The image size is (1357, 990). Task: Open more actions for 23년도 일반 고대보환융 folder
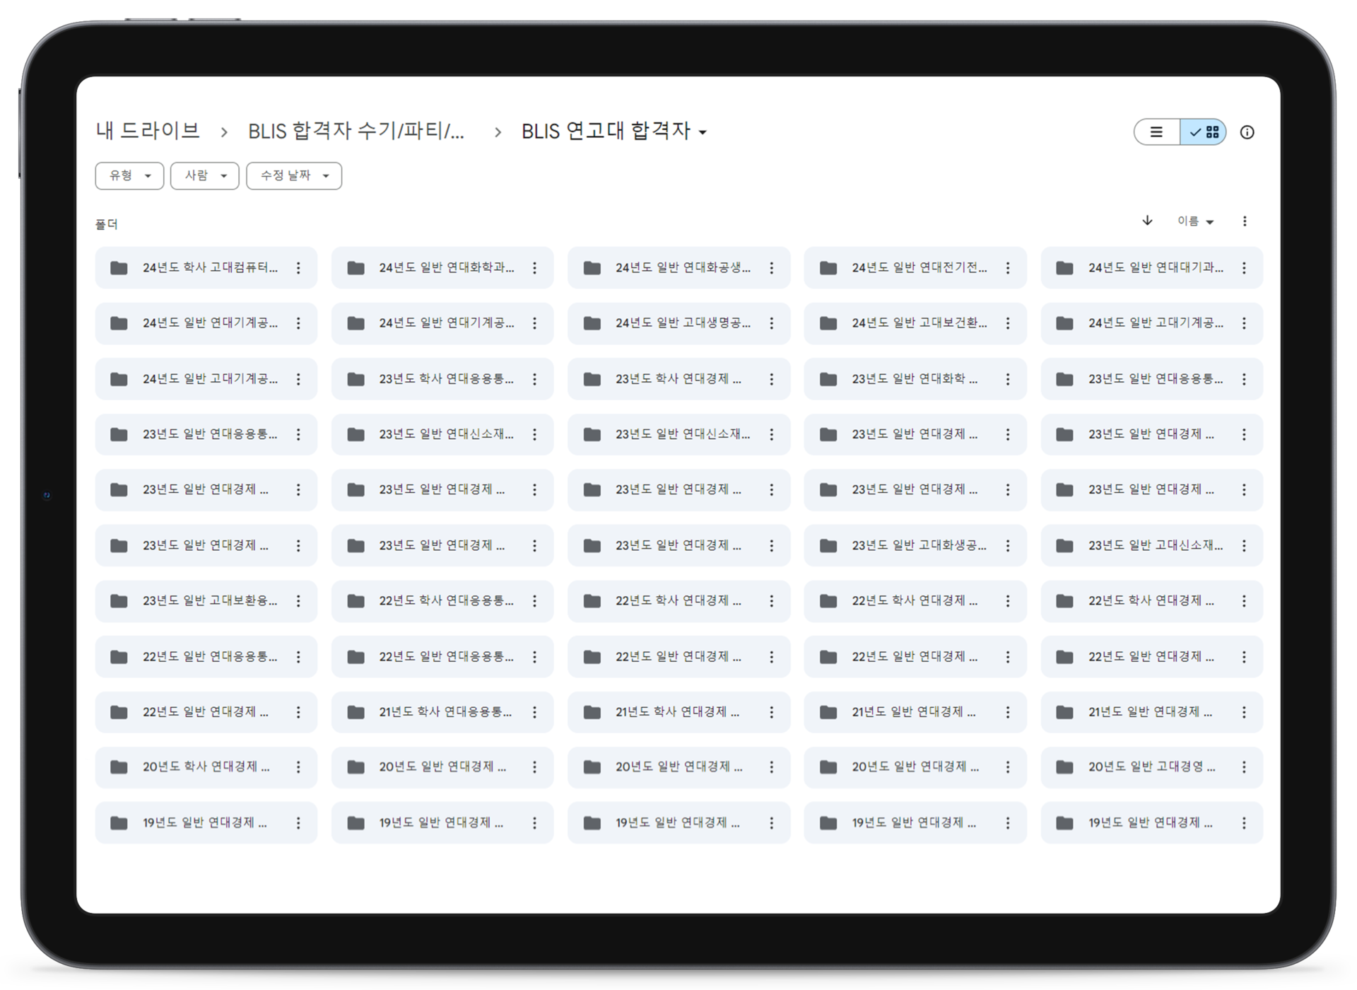pos(298,600)
